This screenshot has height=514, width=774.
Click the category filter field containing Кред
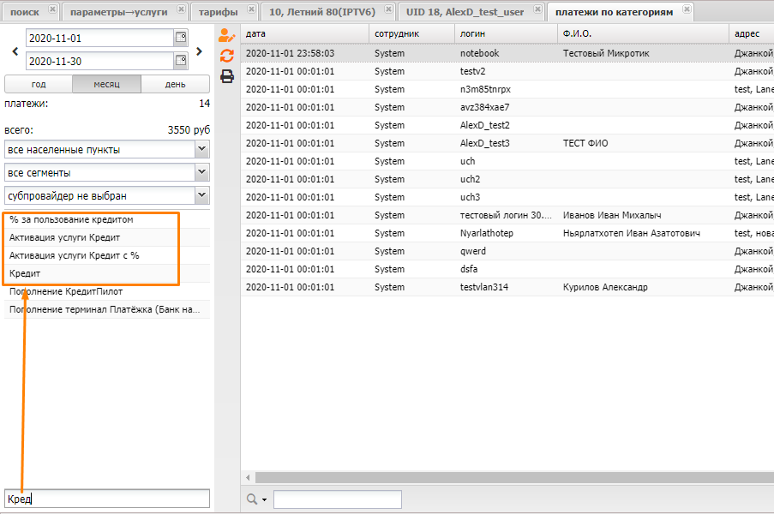point(106,499)
